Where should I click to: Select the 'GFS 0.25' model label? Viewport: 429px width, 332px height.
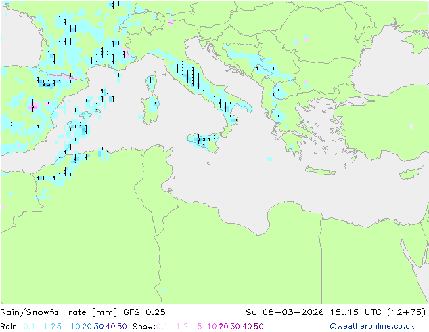[144, 312]
